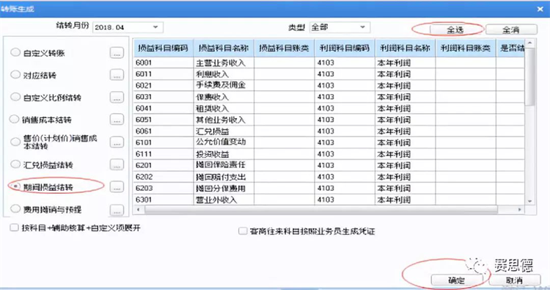Enable 客商往来科目按照业务员生成凭证 checkbox
The width and height of the screenshot is (550, 290).
pyautogui.click(x=243, y=231)
